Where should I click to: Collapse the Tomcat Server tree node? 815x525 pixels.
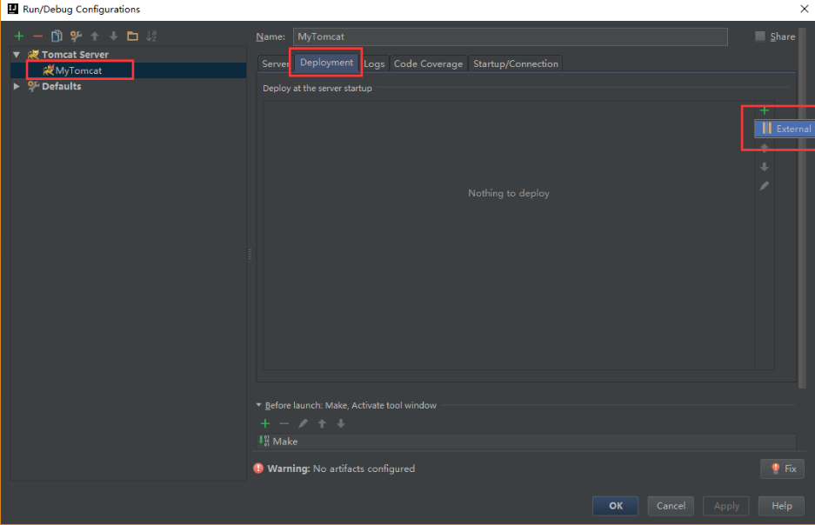17,54
